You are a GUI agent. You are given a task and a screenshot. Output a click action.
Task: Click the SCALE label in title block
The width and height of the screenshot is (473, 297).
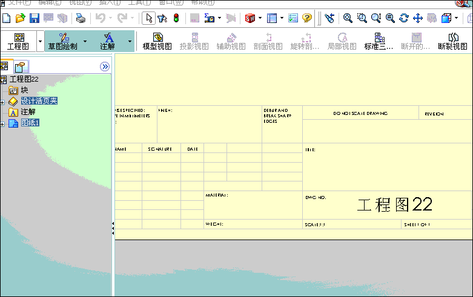pyautogui.click(x=315, y=224)
